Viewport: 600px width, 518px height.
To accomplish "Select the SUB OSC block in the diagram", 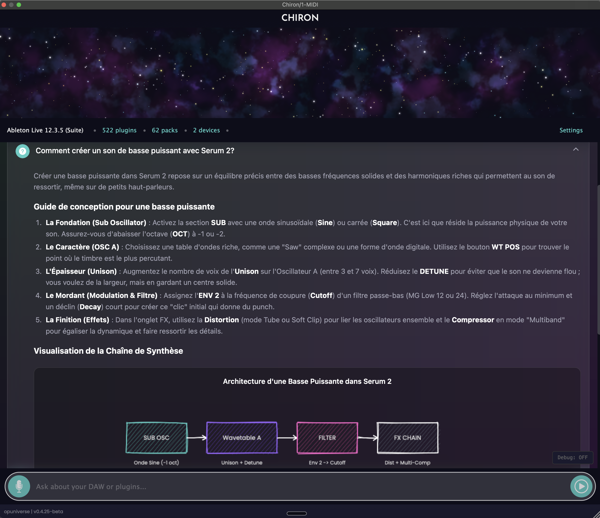I will pos(156,438).
